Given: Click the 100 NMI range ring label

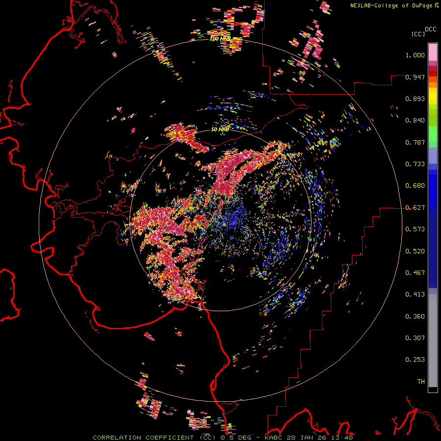Looking at the screenshot, I should point(220,39).
